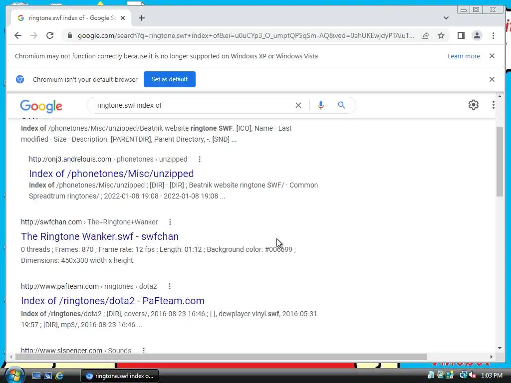Open options for pafteam.com result

coord(170,286)
